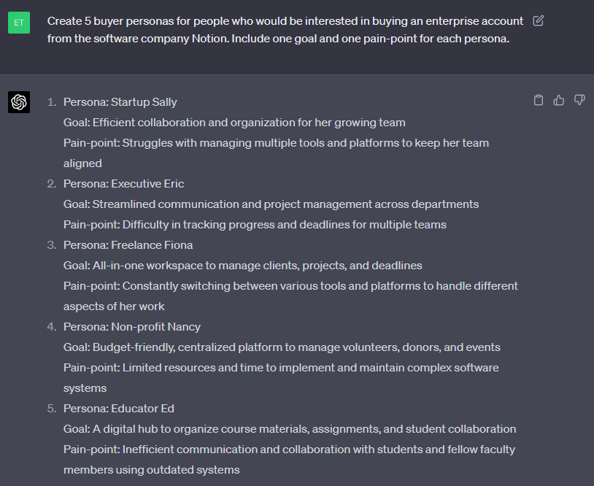The image size is (594, 486).
Task: Click Executive Eric's goal about streamlined communication
Action: (x=271, y=204)
